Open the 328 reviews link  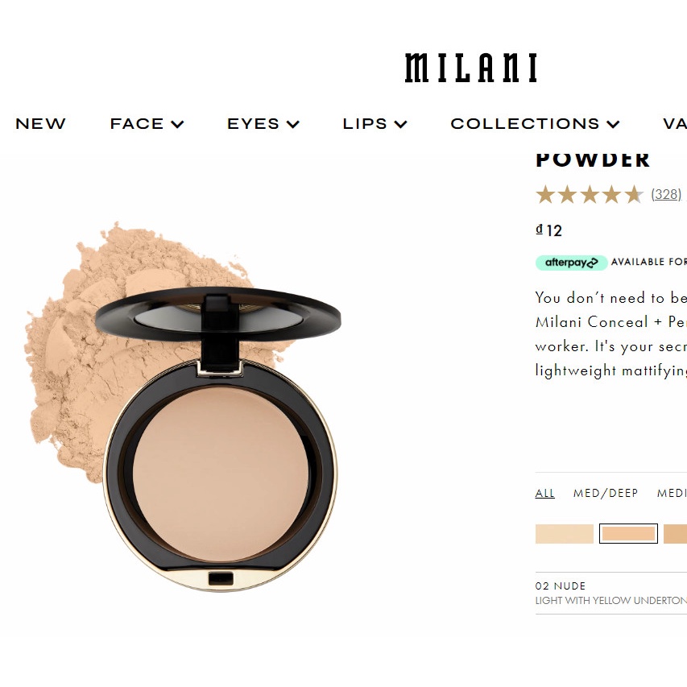pos(666,194)
